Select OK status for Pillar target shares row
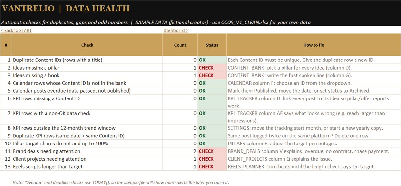 (x=212, y=144)
